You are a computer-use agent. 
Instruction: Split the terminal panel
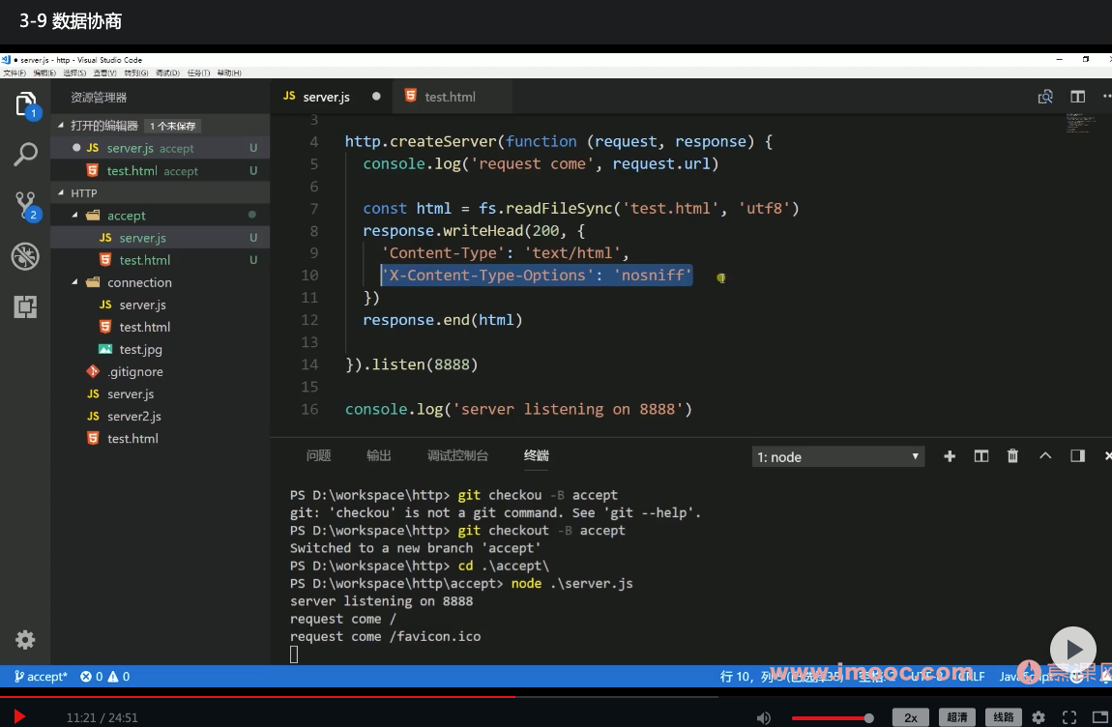(980, 456)
